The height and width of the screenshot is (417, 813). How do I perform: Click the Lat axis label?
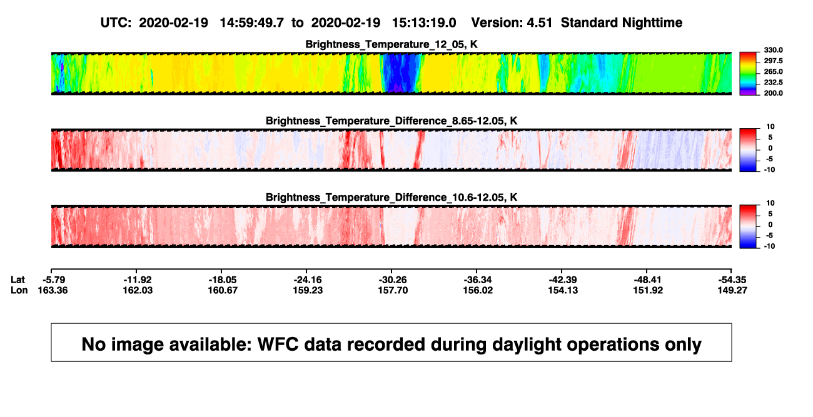coord(18,279)
